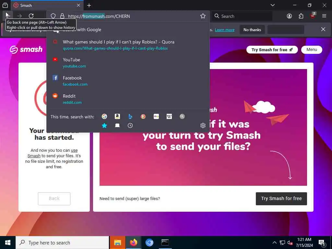Open a new tab
The height and width of the screenshot is (249, 332).
click(x=89, y=6)
